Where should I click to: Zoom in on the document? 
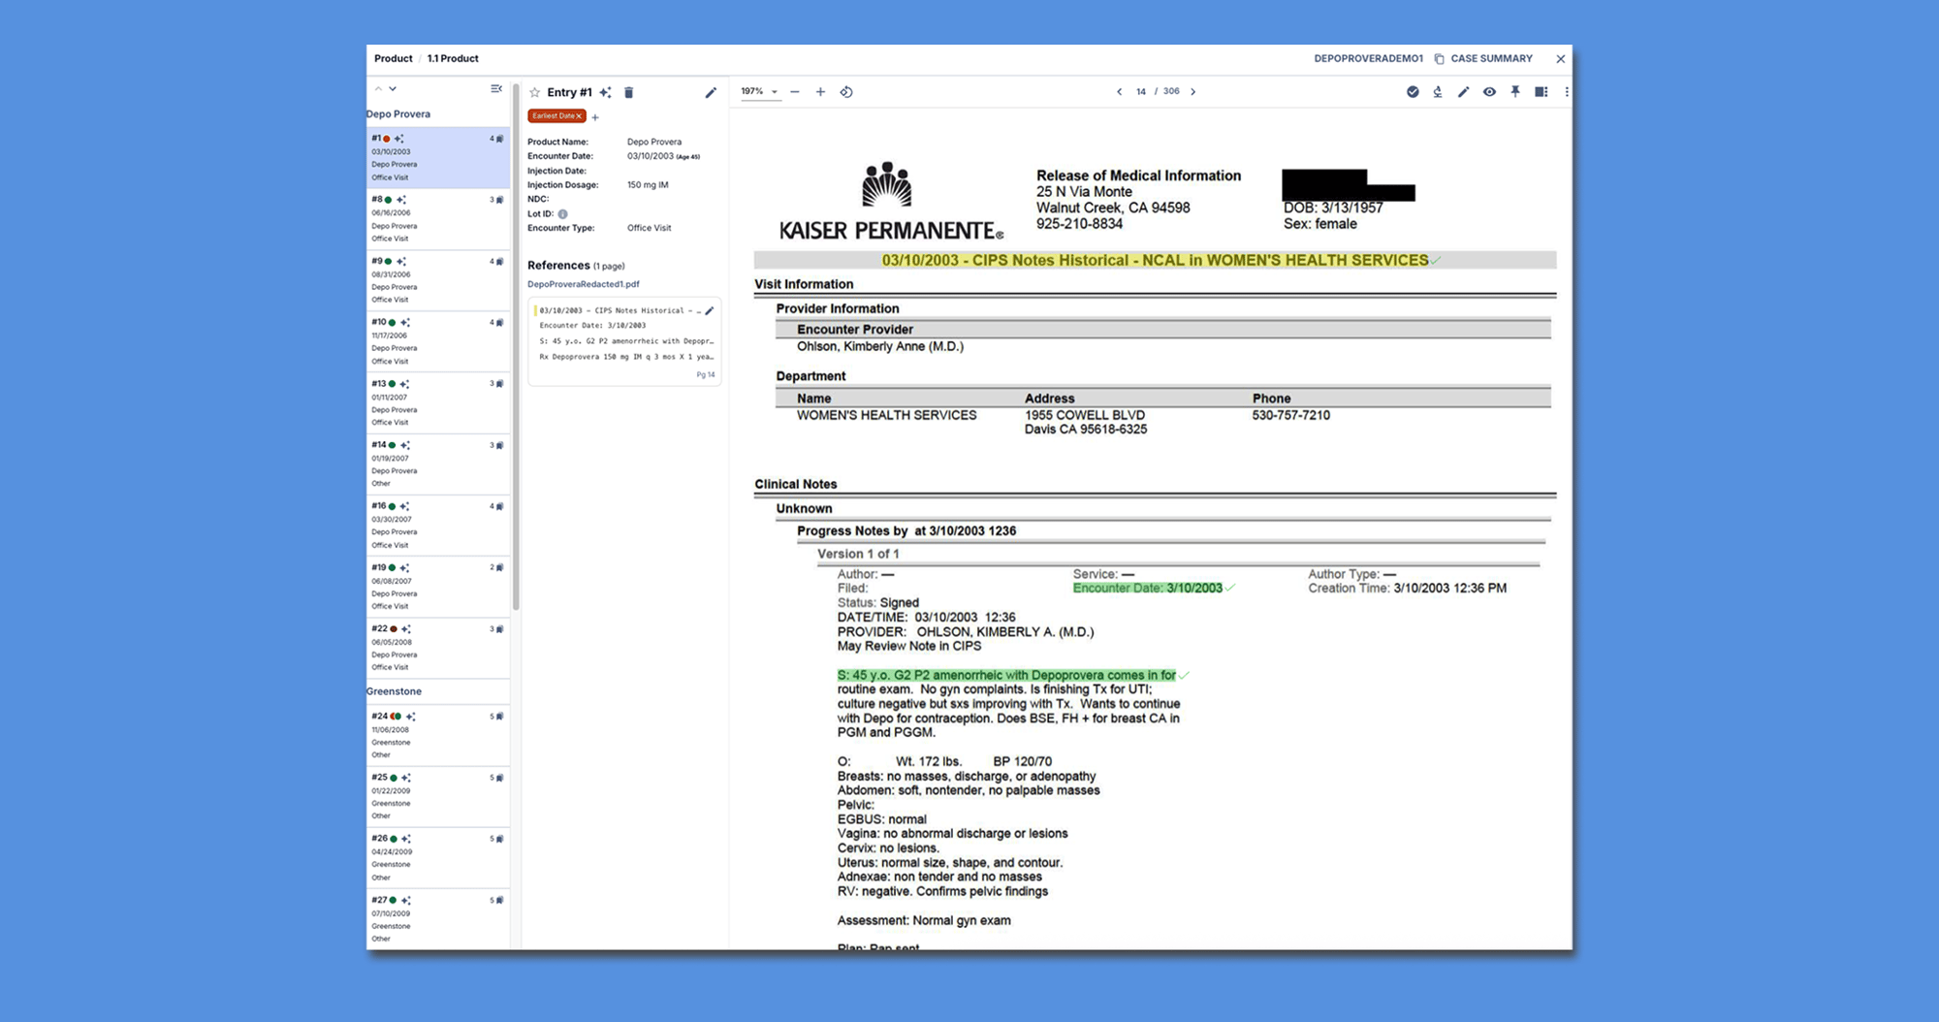tap(820, 92)
